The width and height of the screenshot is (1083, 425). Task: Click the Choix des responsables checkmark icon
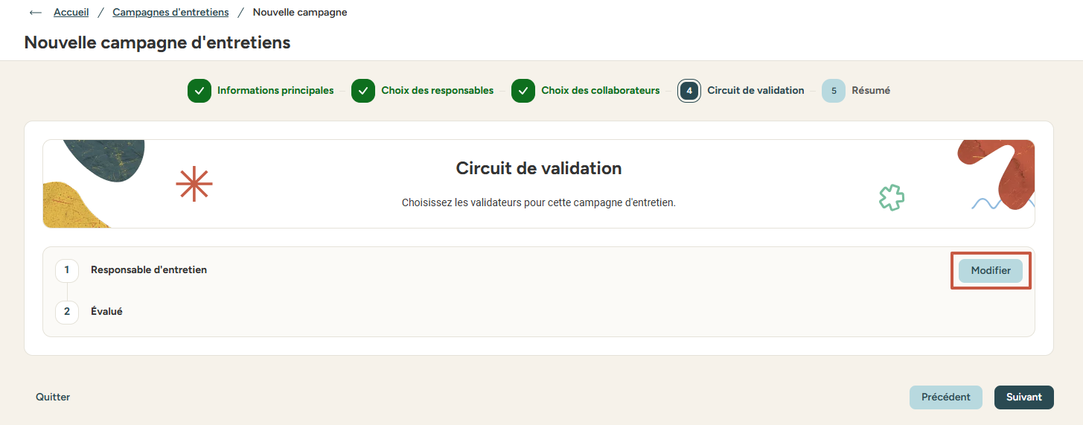(363, 91)
